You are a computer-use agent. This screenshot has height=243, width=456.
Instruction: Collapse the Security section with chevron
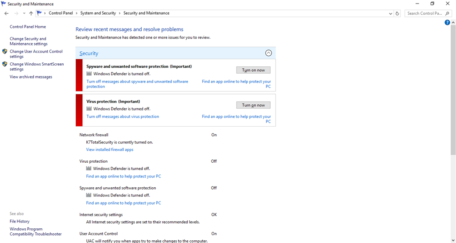pos(269,53)
